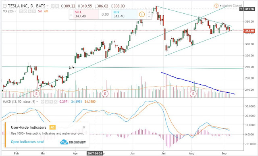Click the User-Made Indicators heading
This screenshot has height=156, width=258.
[29, 127]
